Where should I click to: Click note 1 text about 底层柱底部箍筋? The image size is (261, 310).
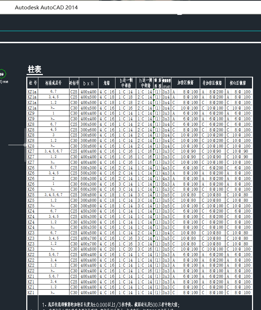[x=111, y=304]
